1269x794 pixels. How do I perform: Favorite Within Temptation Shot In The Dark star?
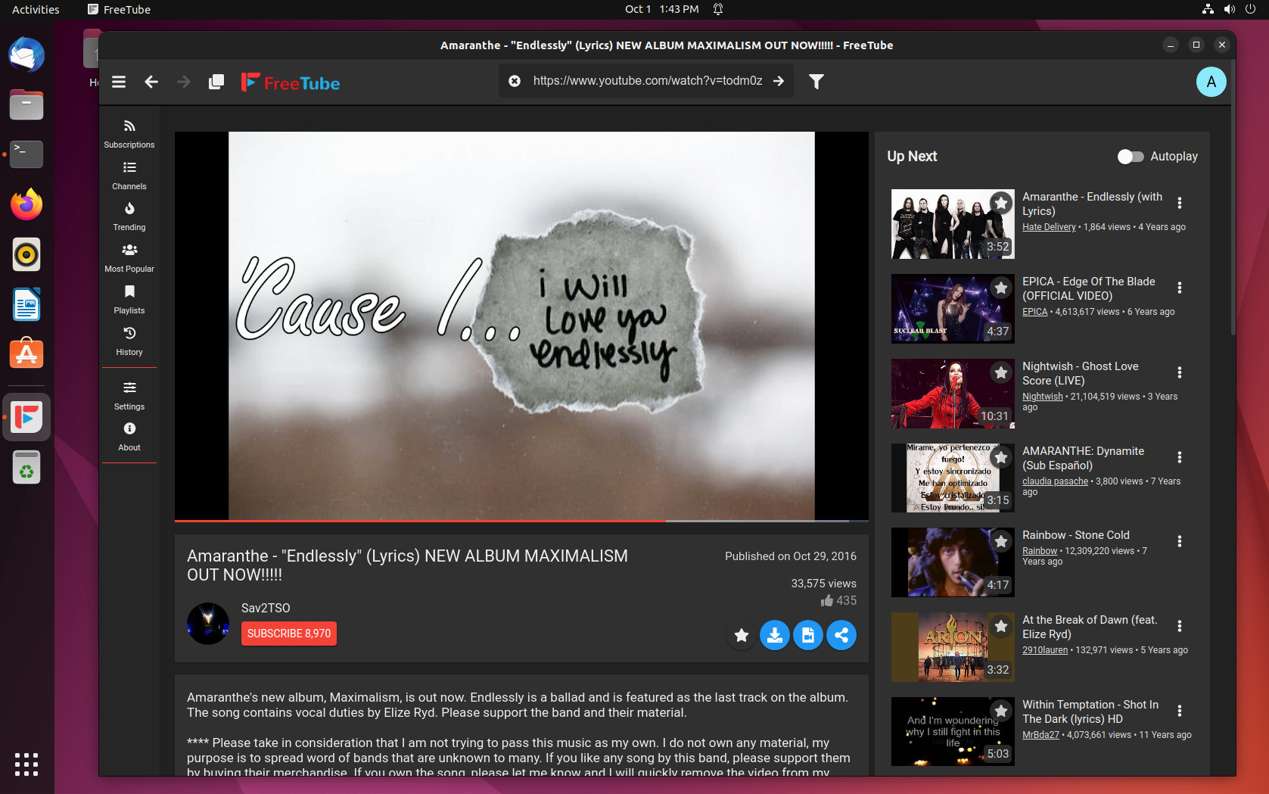pos(1001,711)
